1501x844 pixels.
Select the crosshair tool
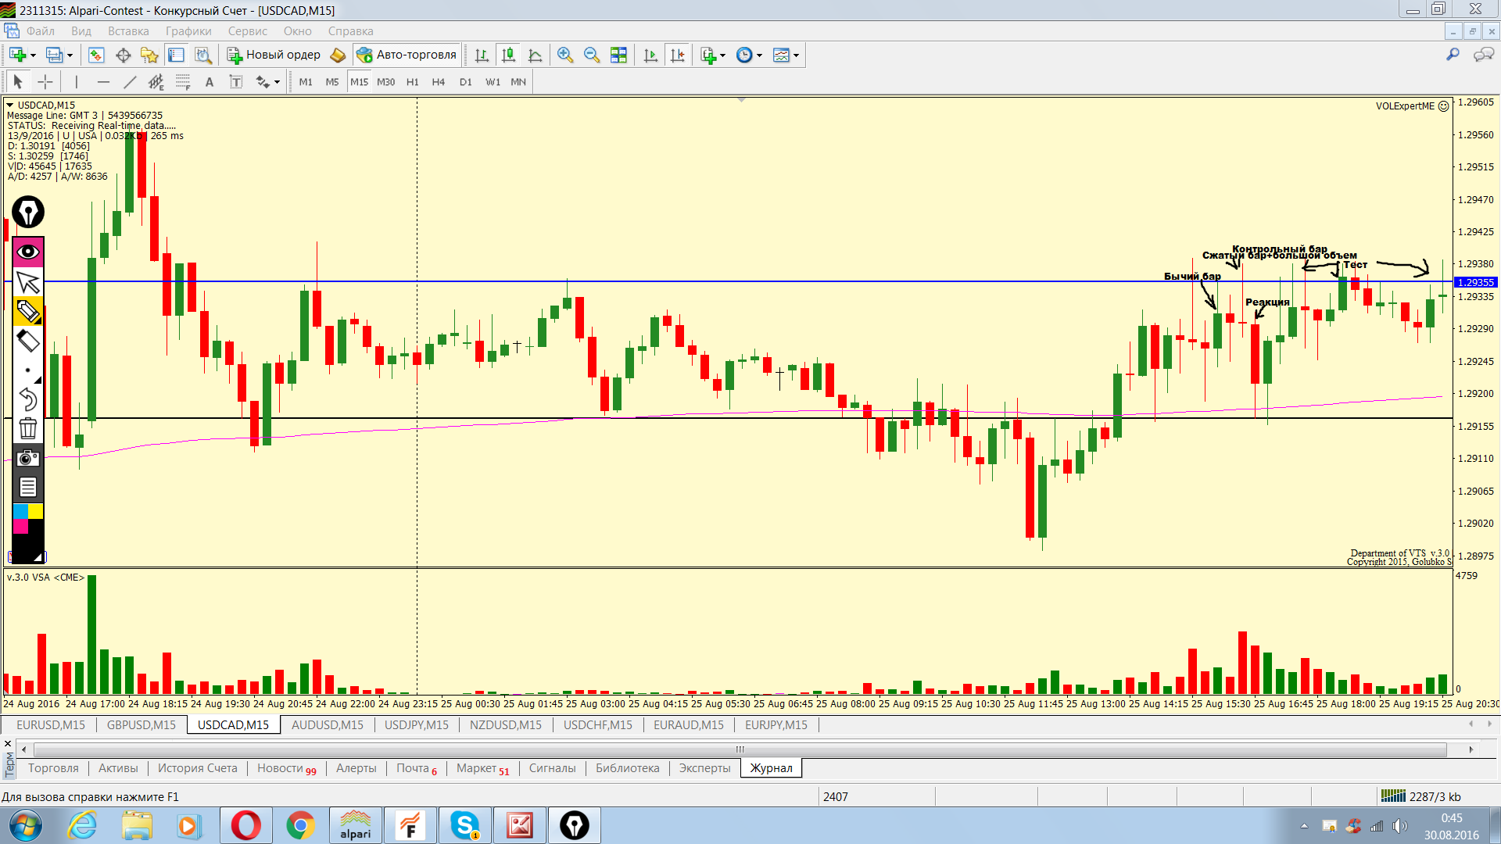tap(45, 82)
